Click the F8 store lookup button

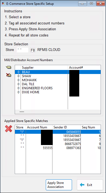point(33,50)
